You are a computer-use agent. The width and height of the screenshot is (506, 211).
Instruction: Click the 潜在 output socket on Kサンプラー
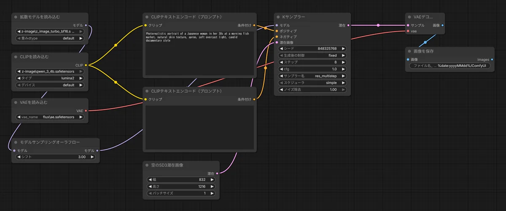pyautogui.click(x=348, y=25)
